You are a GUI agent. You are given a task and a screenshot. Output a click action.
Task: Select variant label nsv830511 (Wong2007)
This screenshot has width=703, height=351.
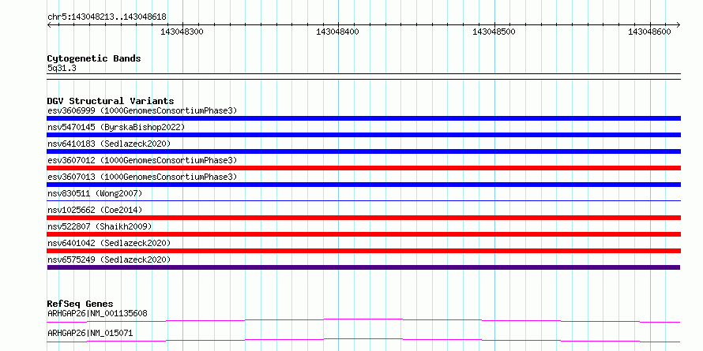click(95, 193)
